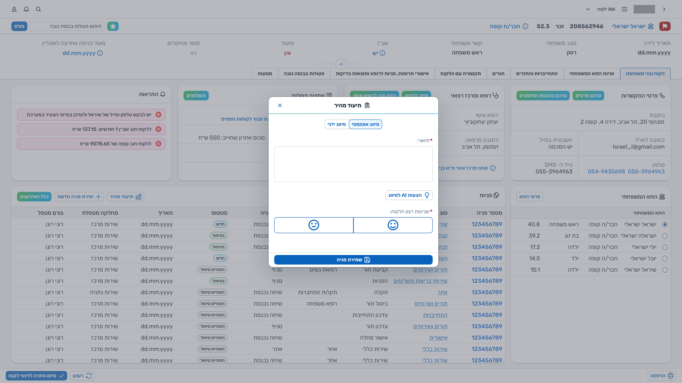Screen dimensions: 682x383
Task: Open the 360 לקוח dropdown
Action: pyautogui.click(x=588, y=9)
